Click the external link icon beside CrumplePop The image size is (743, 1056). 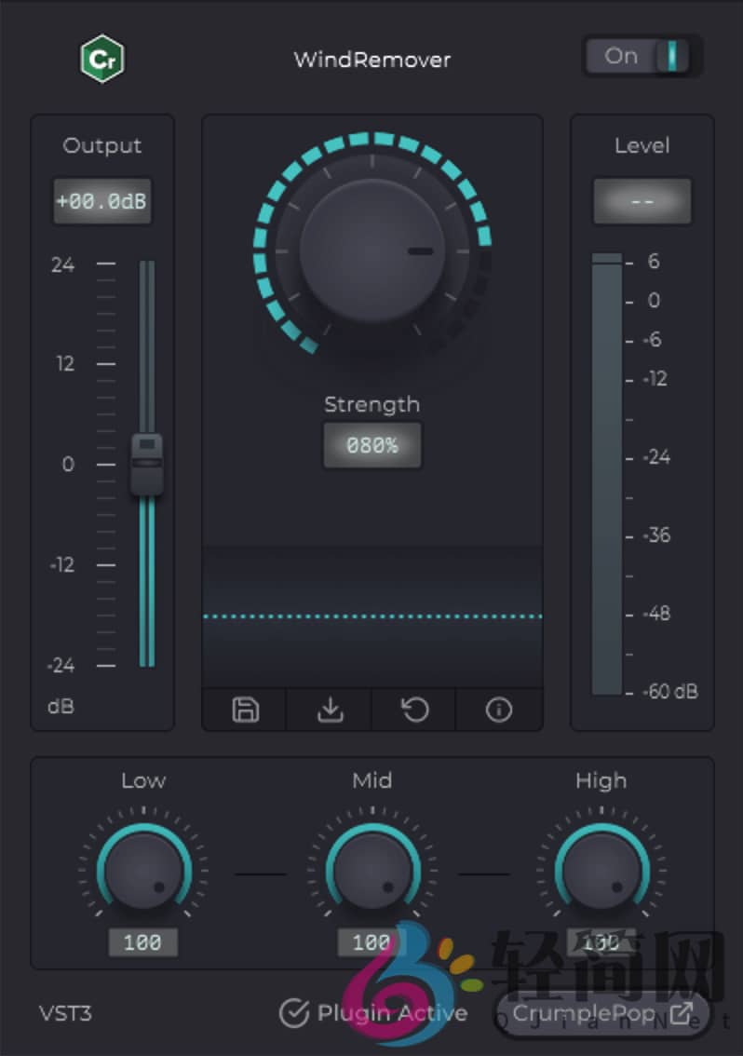(x=682, y=1013)
